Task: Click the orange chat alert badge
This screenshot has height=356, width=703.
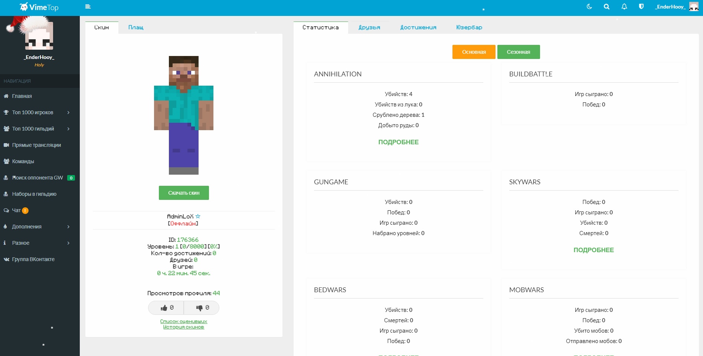Action: click(25, 211)
